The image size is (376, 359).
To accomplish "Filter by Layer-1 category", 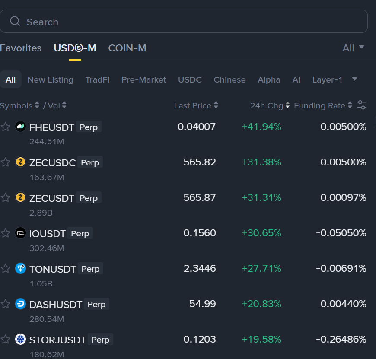I will (327, 79).
